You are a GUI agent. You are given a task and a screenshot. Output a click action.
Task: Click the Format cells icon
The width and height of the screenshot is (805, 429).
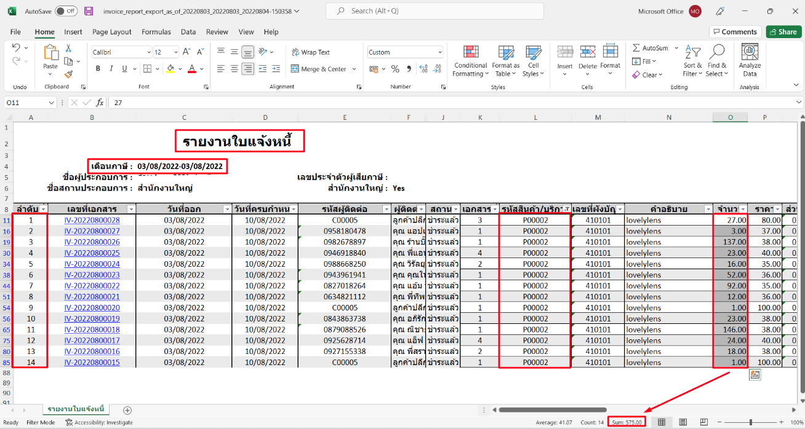(x=611, y=52)
